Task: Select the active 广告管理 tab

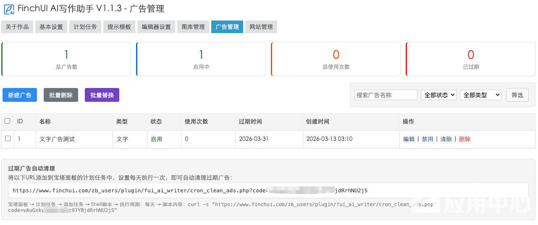Action: (227, 27)
